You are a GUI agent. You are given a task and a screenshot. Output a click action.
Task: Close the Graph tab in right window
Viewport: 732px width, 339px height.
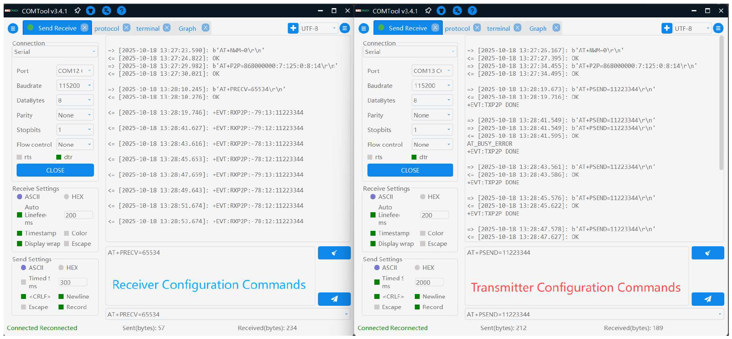pos(556,28)
